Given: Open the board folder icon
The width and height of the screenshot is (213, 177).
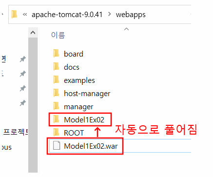Looking at the screenshot, I should [x=56, y=54].
